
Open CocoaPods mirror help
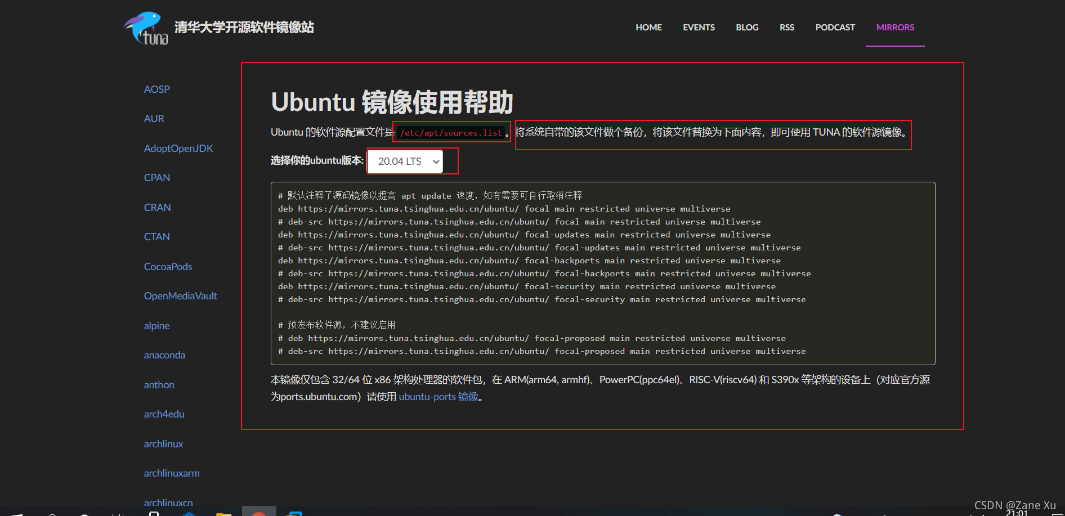168,267
